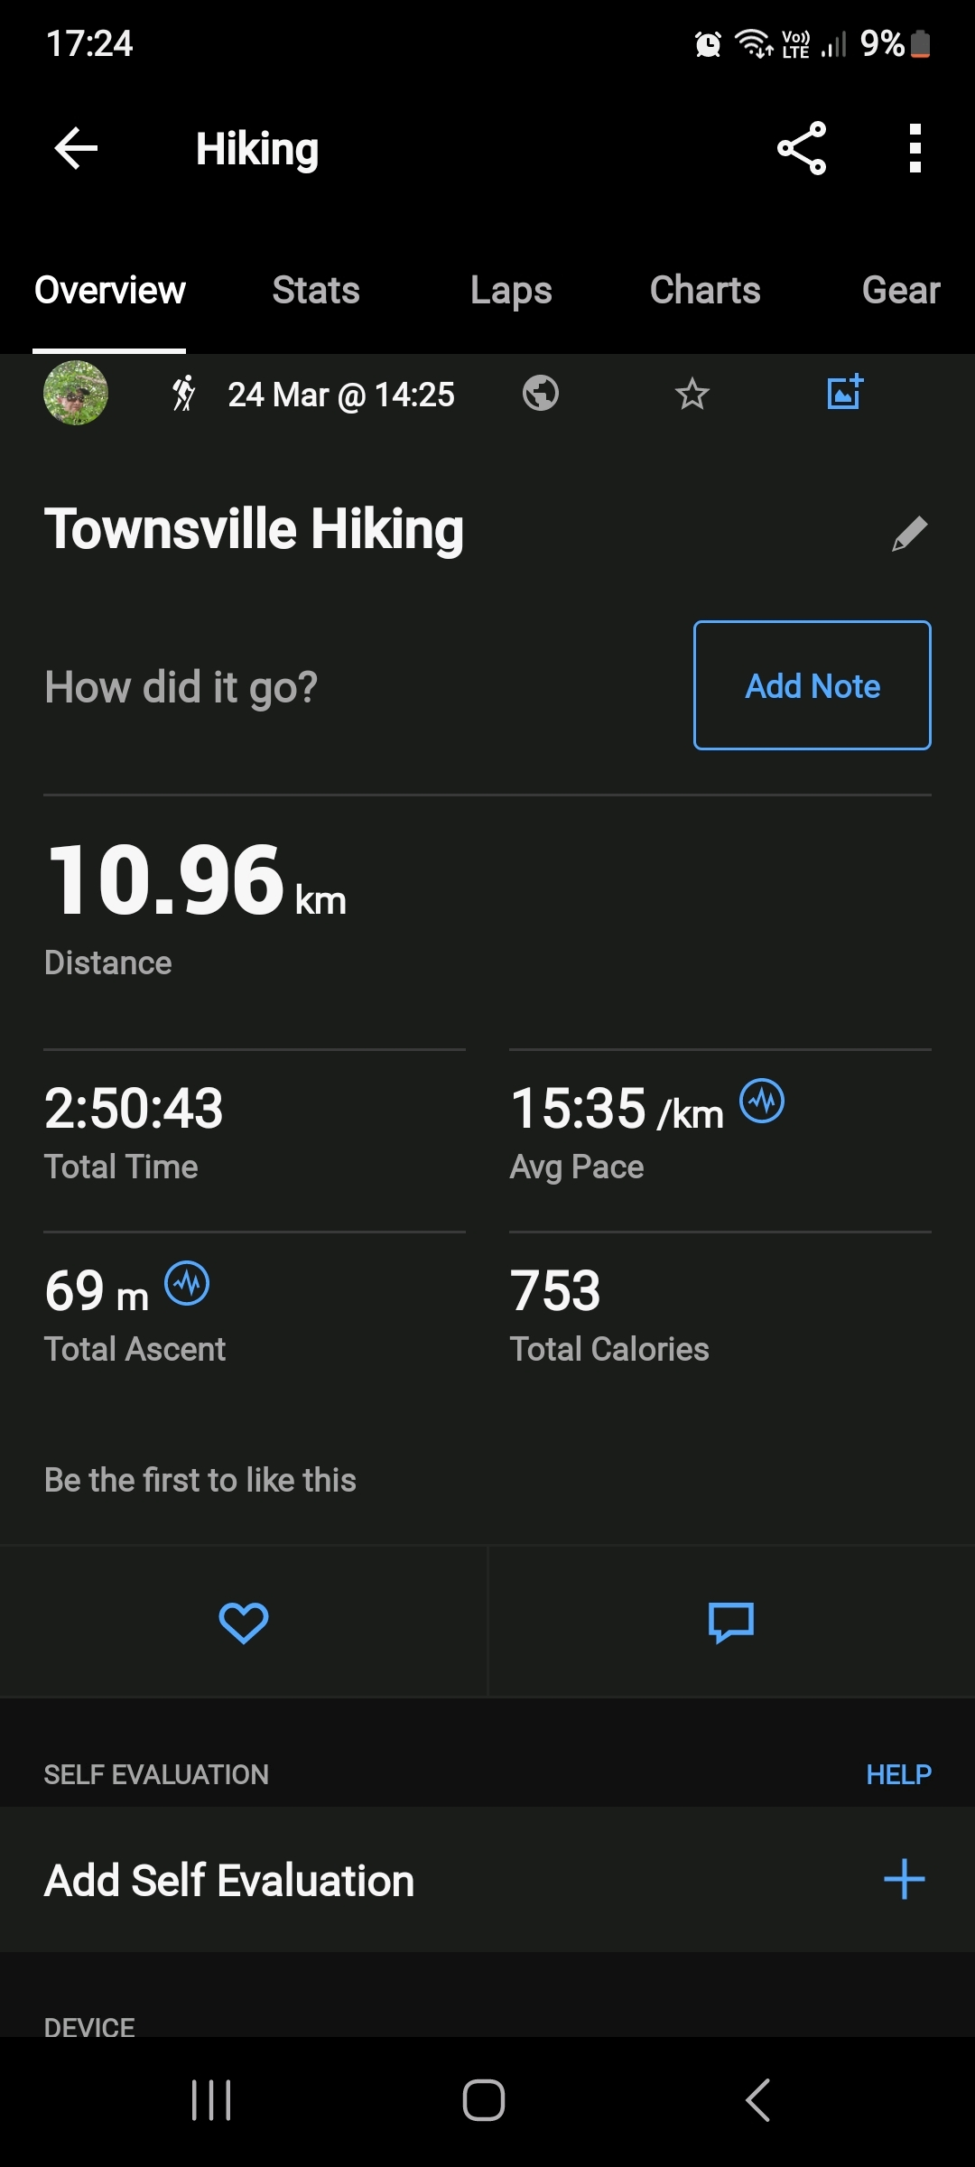Go to the Charts tab
975x2167 pixels.
click(705, 291)
